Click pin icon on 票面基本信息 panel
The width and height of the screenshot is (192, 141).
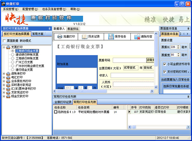pyautogui.click(x=188, y=28)
